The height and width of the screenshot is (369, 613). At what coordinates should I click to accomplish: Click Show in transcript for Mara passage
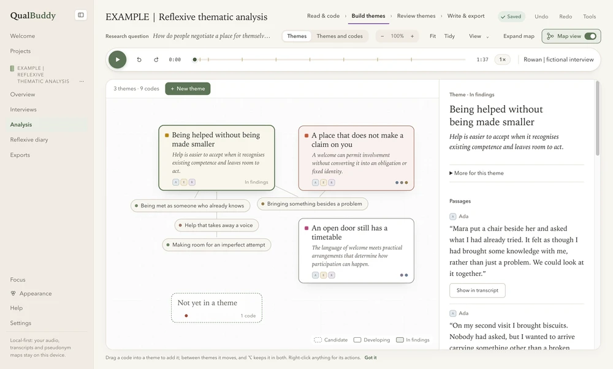pos(478,291)
